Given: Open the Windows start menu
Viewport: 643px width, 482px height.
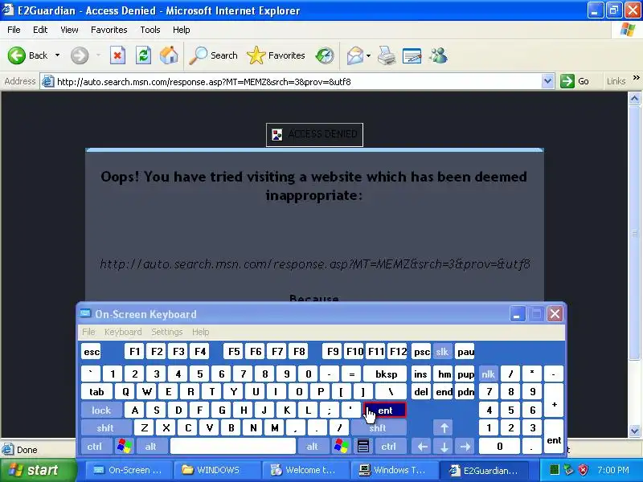Looking at the screenshot, I should (x=38, y=470).
